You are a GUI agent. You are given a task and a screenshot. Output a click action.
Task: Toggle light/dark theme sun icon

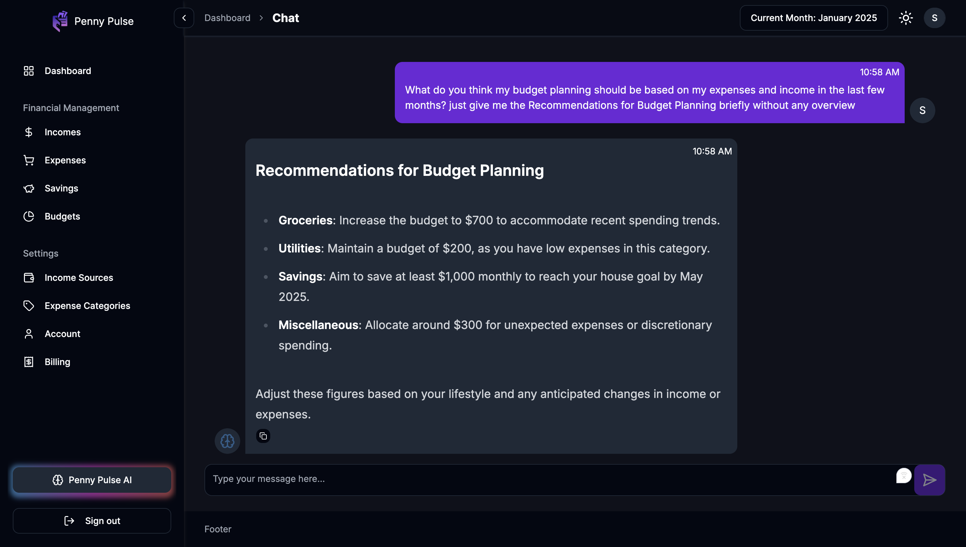tap(905, 18)
